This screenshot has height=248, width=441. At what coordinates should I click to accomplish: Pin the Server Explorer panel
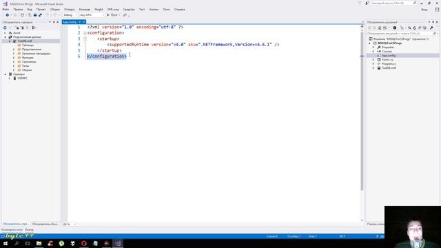[x=54, y=22]
